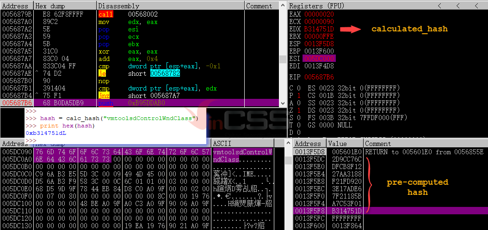Select the 'pop ecx' instruction row
The image size is (488, 230).
coord(139,36)
